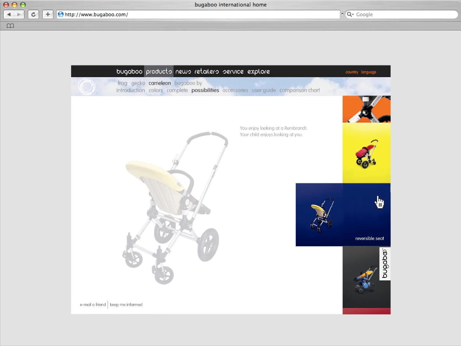Image resolution: width=461 pixels, height=346 pixels.
Task: Reload the page with the refresh button
Action: click(x=33, y=14)
